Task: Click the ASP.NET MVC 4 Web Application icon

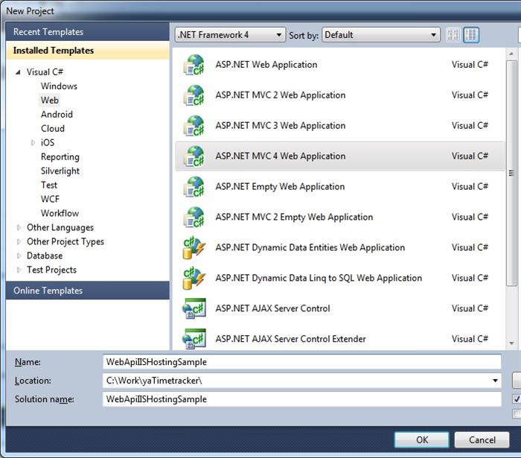Action: [194, 156]
